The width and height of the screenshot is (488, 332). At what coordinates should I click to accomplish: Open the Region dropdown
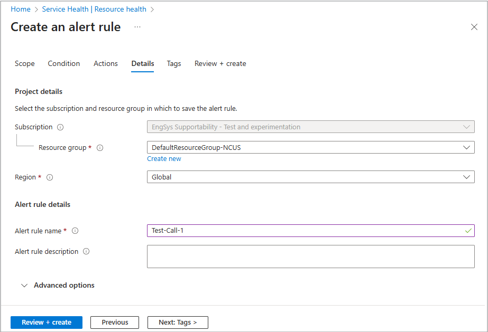[x=310, y=177]
